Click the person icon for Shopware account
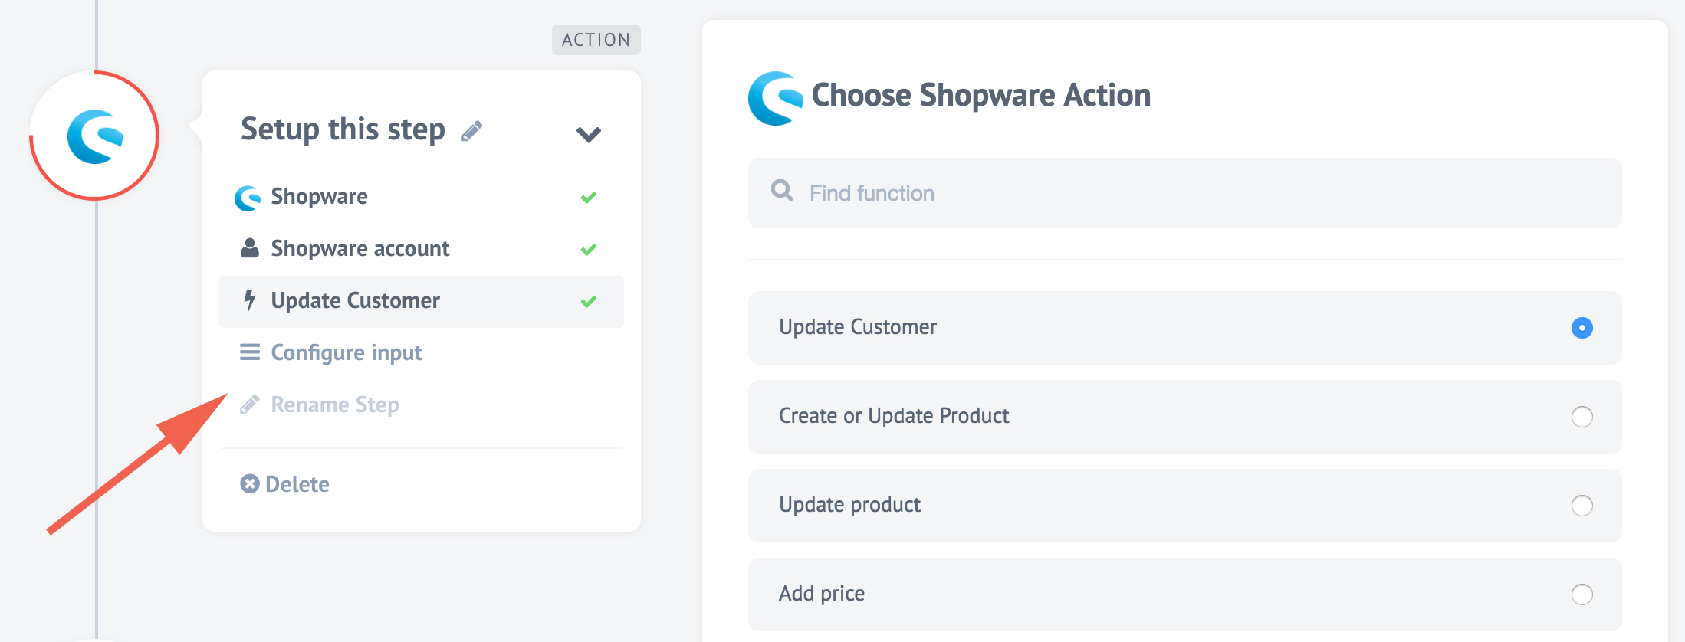This screenshot has height=642, width=1685. click(x=249, y=248)
